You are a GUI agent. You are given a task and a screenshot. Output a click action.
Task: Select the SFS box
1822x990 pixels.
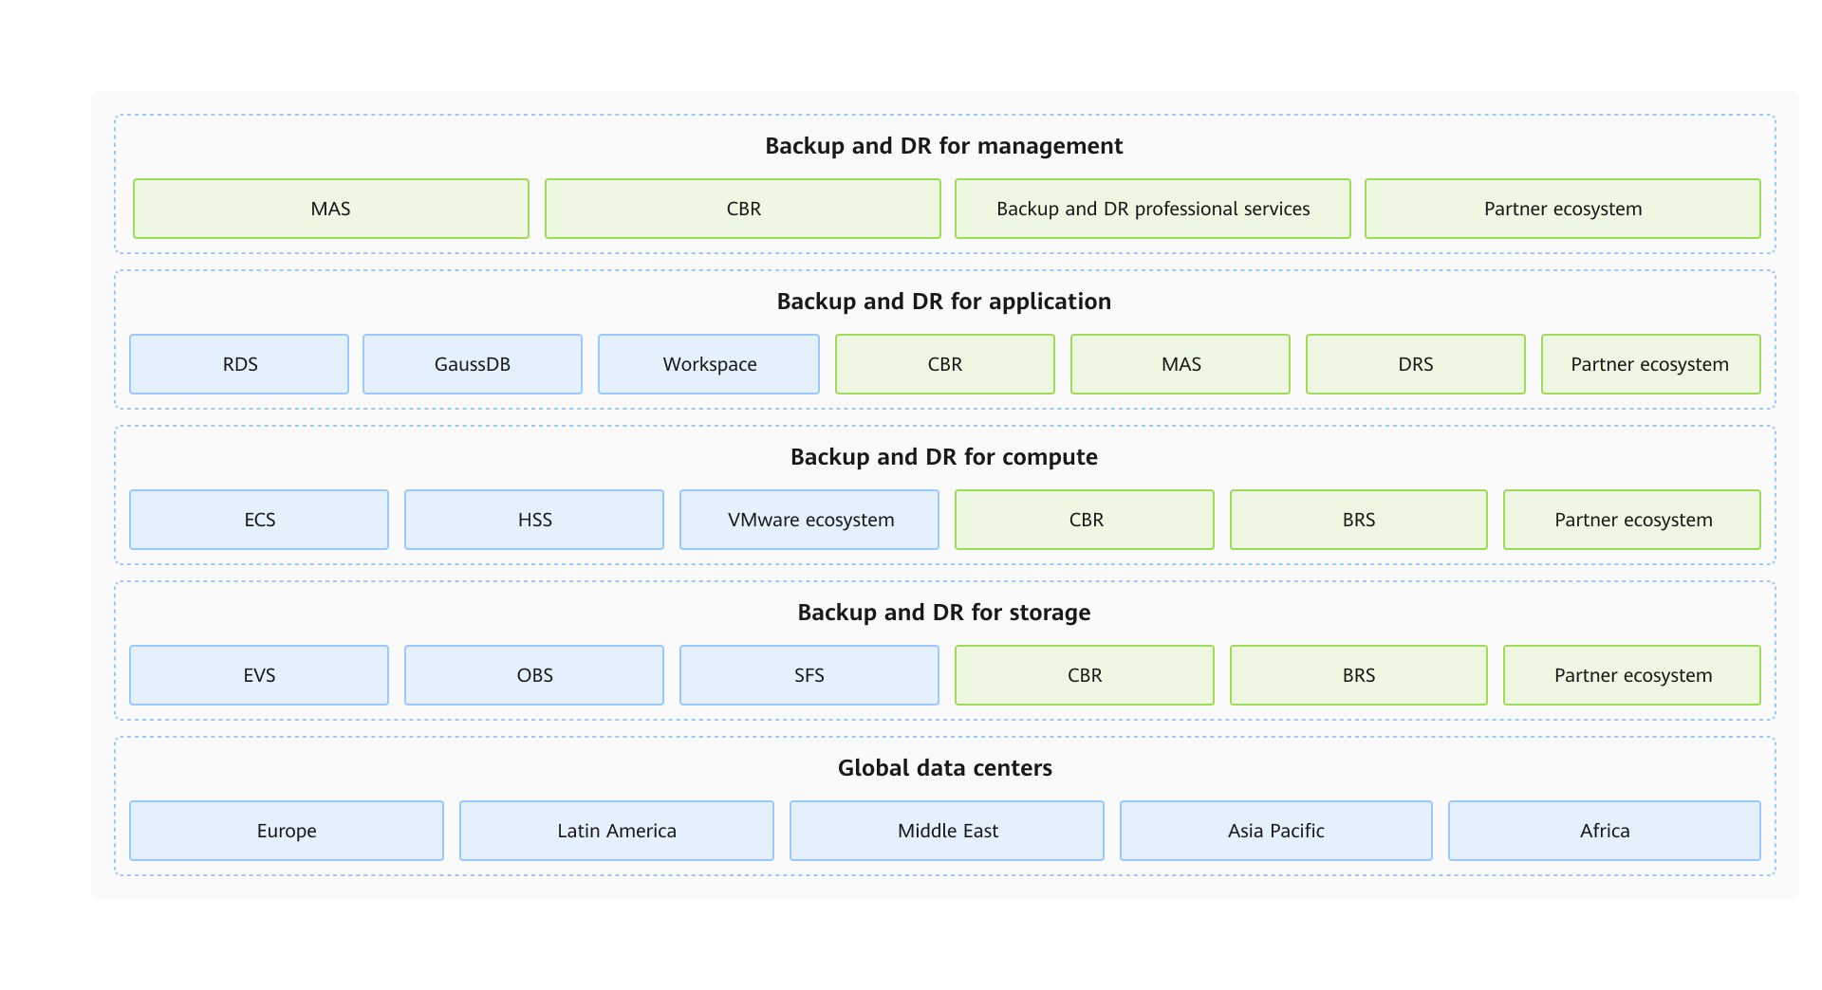809,675
